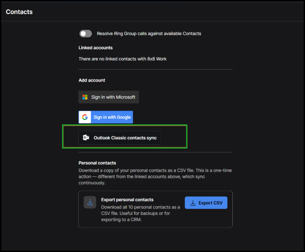Screen dimensions: 305x252
Task: Click 'Resolve Ring Group calls against available Contacts' label
Action: (x=149, y=34)
